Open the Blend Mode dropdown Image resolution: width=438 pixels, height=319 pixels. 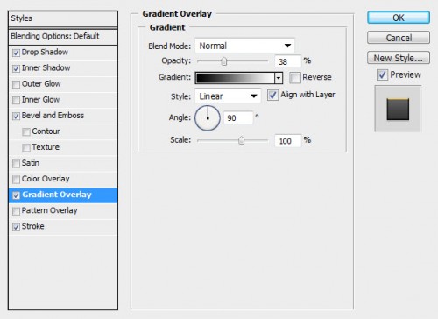pyautogui.click(x=244, y=46)
